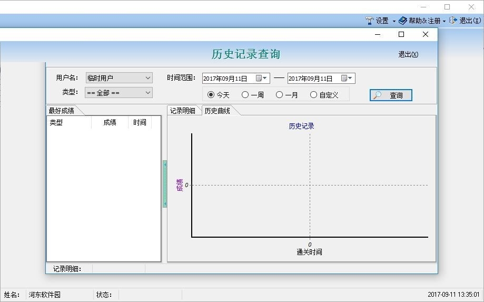
Task: Switch to the 记录明细 tab
Action: pyautogui.click(x=183, y=111)
